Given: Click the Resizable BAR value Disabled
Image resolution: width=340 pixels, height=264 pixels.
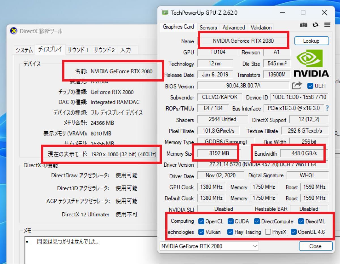Looking at the screenshot, I should [x=309, y=209].
